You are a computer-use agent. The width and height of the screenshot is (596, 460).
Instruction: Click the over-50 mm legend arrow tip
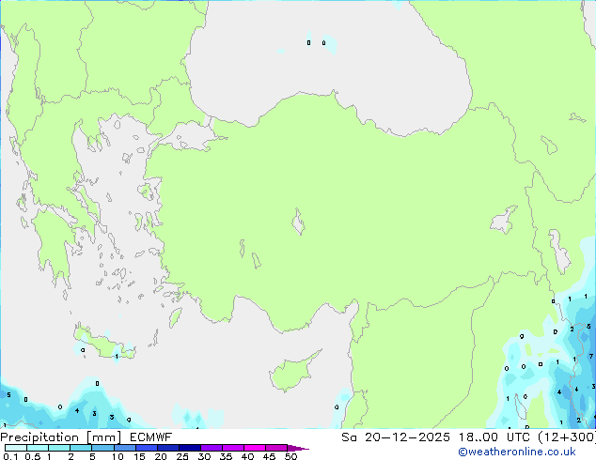298,448
